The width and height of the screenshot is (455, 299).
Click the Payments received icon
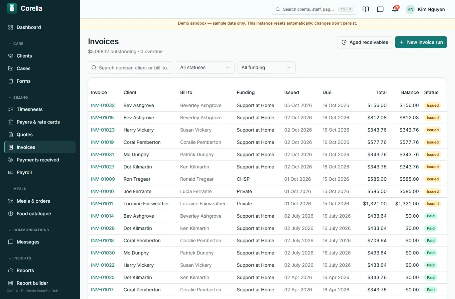pyautogui.click(x=11, y=160)
